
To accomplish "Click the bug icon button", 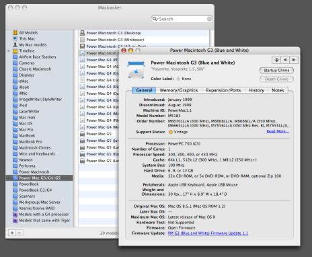I will coord(276,60).
